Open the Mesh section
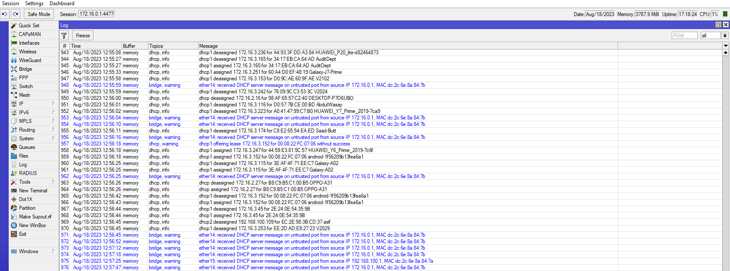This screenshot has height=271, width=730. click(x=24, y=95)
